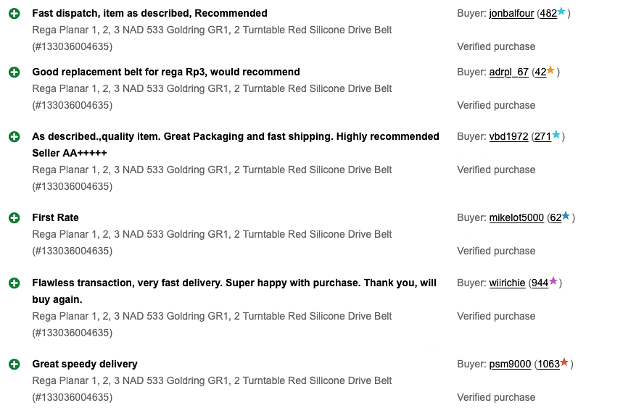Image resolution: width=644 pixels, height=408 pixels.
Task: Click the turquoise star next to jonbalfour's score
Action: pos(561,12)
